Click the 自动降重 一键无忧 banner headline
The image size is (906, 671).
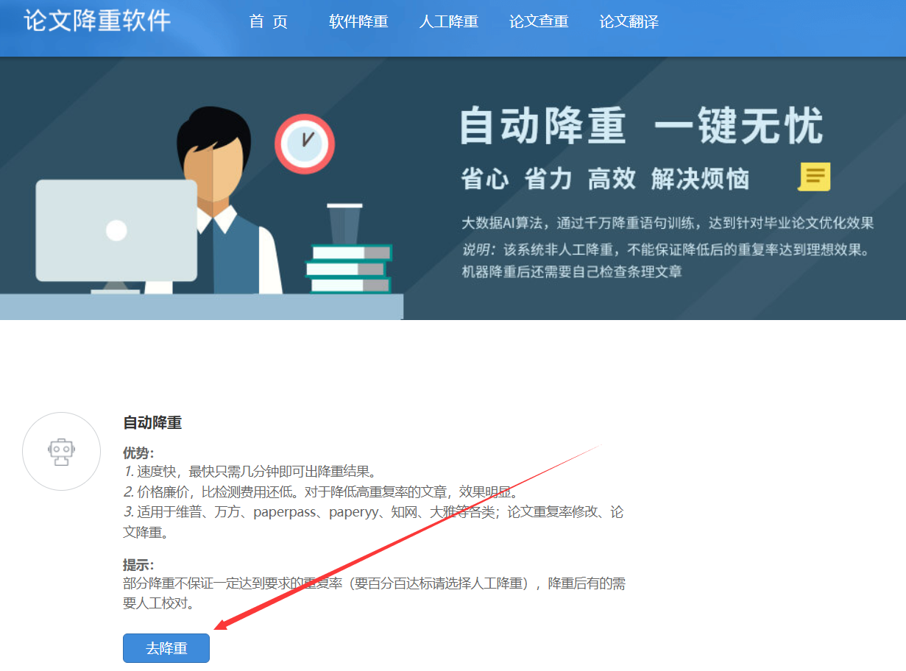(x=641, y=127)
